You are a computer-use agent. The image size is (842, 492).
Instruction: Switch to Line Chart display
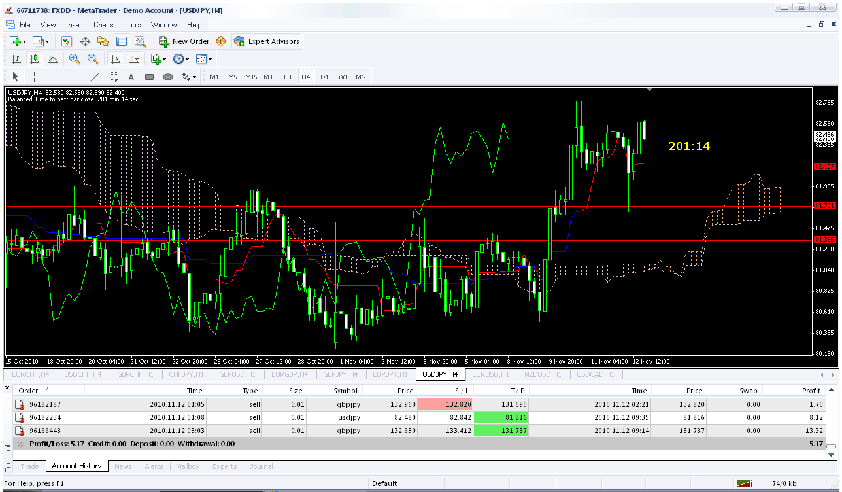tap(53, 59)
